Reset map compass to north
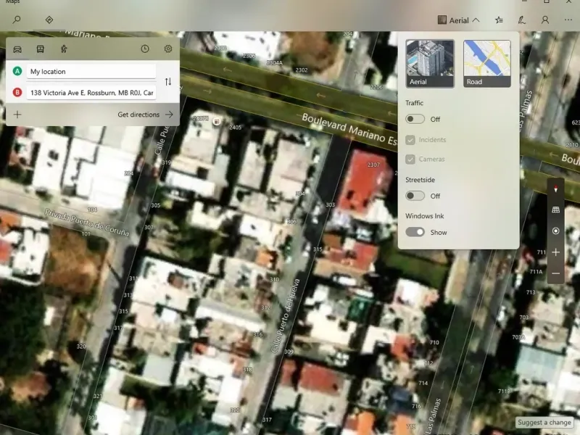The height and width of the screenshot is (435, 580). pyautogui.click(x=555, y=189)
